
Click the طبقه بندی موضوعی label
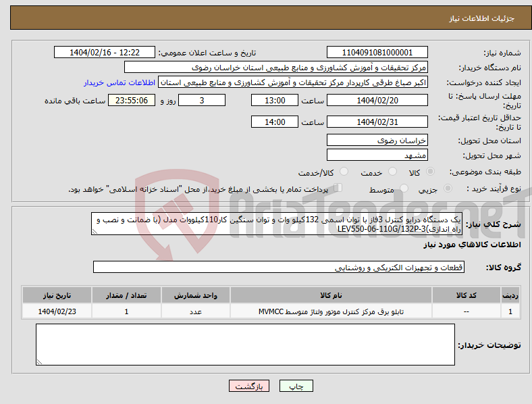click(x=485, y=172)
